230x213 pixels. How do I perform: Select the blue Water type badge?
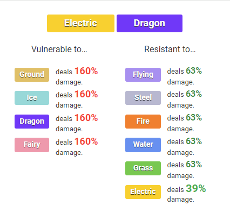point(143,145)
